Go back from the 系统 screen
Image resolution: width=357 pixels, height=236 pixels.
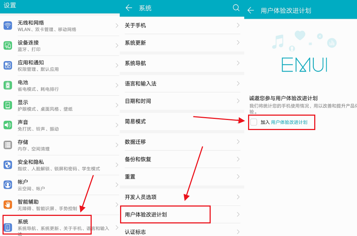[129, 8]
